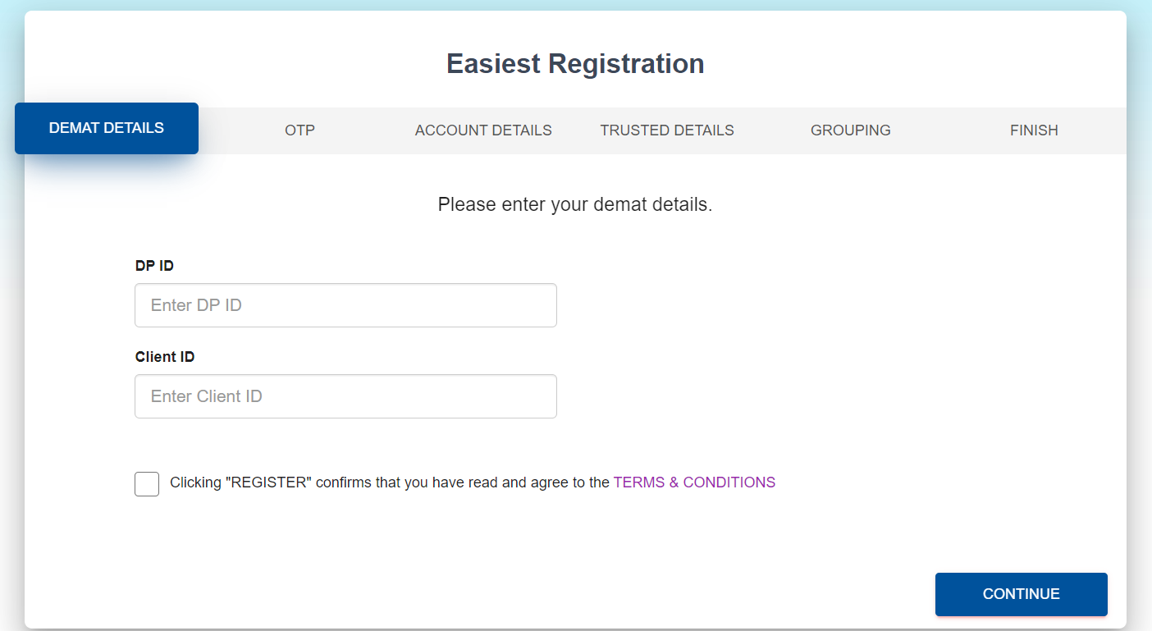Click the Easiest Registration heading

pyautogui.click(x=575, y=64)
